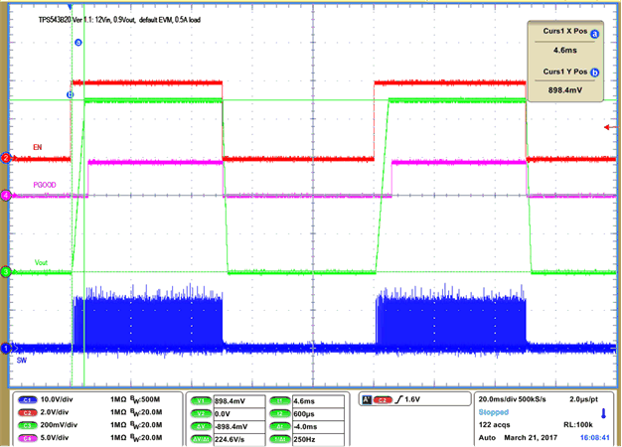Click the blue channel 1 ground marker
The height and width of the screenshot is (447, 622).
click(x=6, y=349)
